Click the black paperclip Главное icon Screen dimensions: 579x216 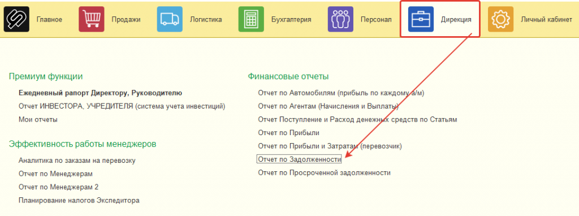coord(16,19)
